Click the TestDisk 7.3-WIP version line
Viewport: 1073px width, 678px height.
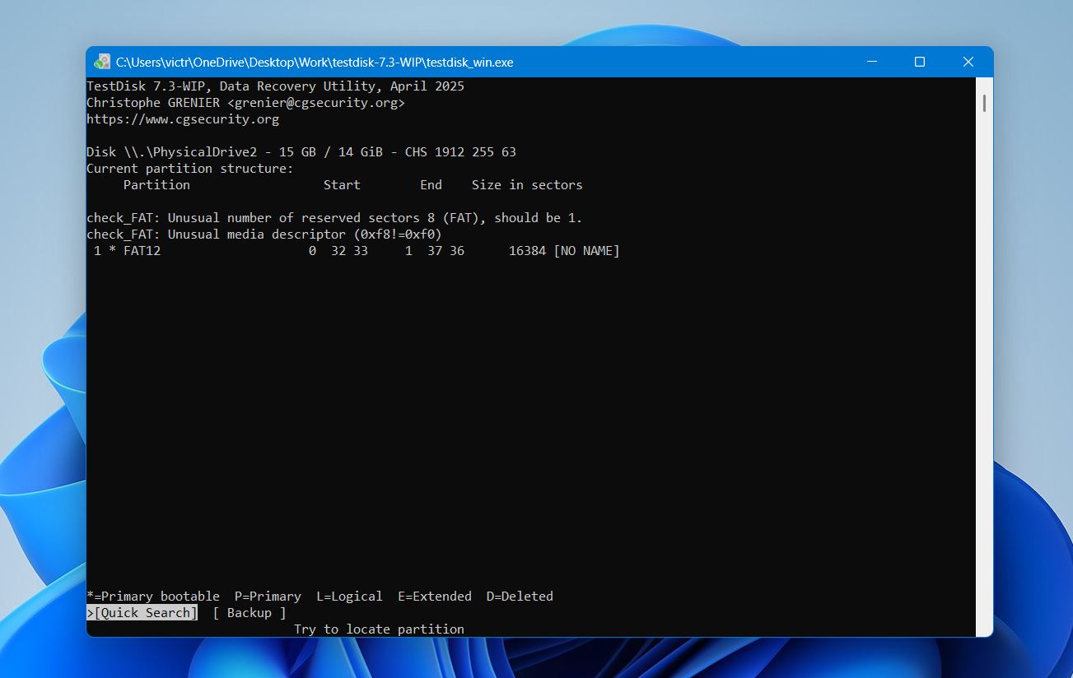tap(274, 86)
